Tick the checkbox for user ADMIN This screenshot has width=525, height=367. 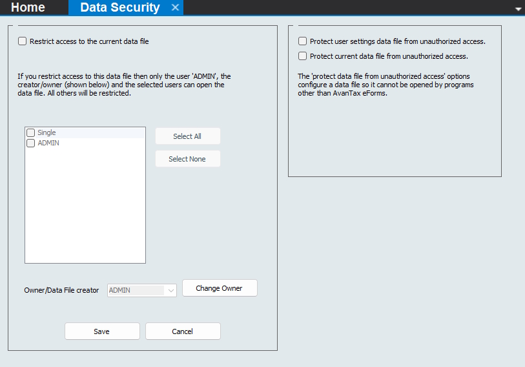30,143
